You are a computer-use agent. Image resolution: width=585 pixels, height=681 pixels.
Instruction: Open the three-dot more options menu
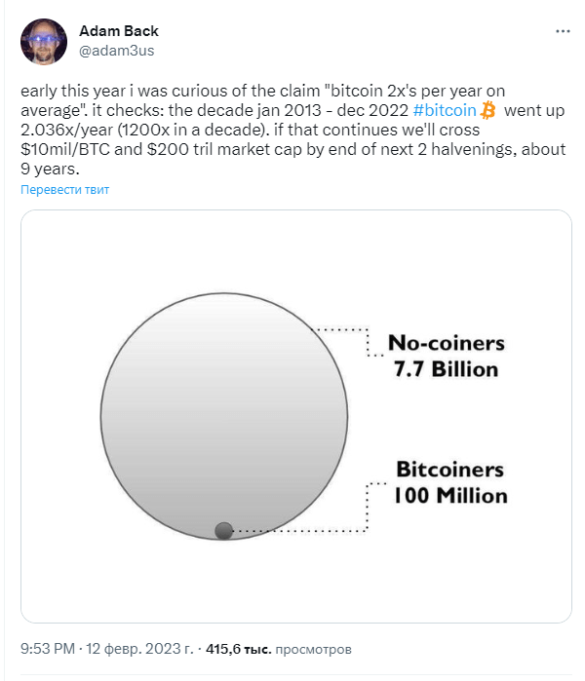click(x=563, y=31)
